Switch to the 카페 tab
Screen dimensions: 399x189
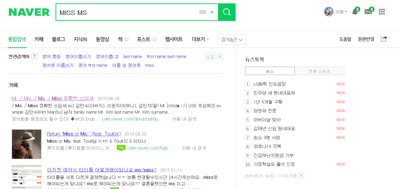39,39
